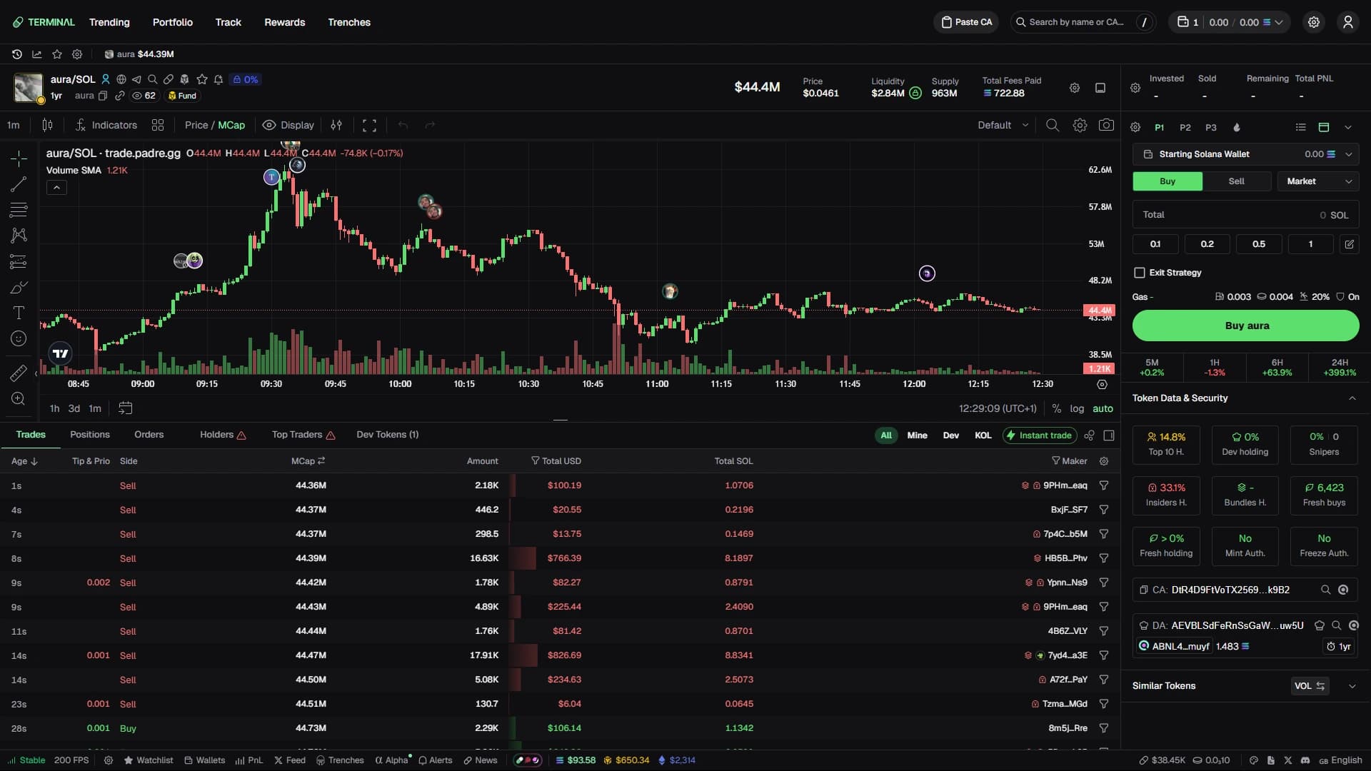Open chart layout grid icon
1371x771 pixels.
pos(158,125)
